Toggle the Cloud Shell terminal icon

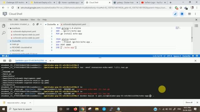182,14
